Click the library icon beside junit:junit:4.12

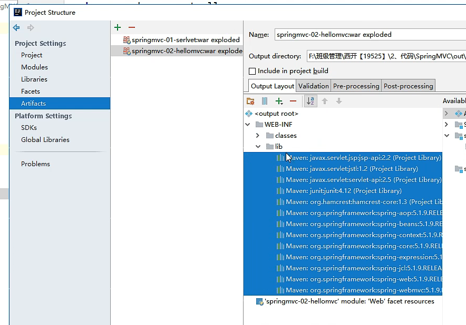(280, 191)
